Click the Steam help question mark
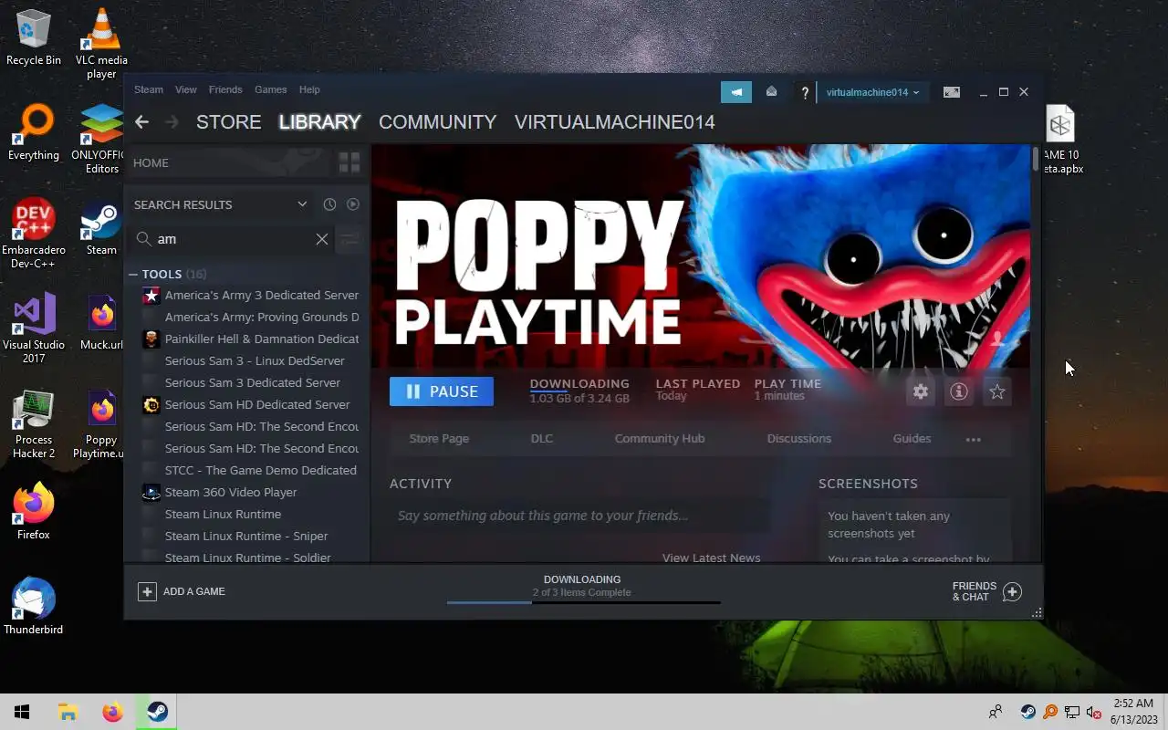 point(804,92)
